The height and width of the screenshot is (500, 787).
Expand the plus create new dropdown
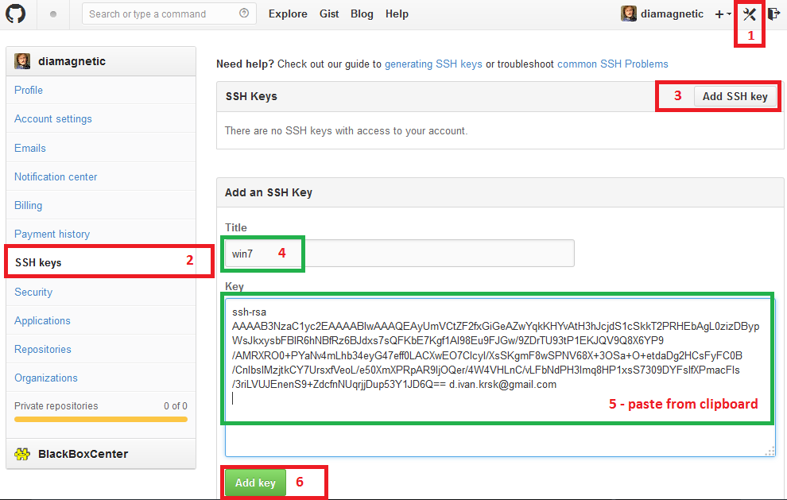click(x=723, y=14)
